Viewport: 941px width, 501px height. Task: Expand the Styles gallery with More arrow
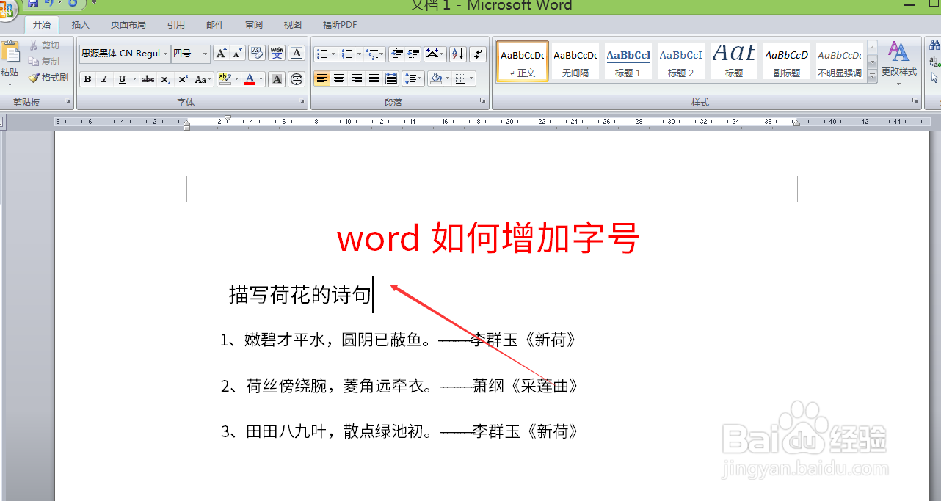[x=872, y=75]
